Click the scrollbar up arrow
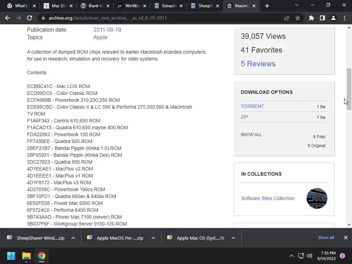This screenshot has width=352, height=264. click(349, 27)
